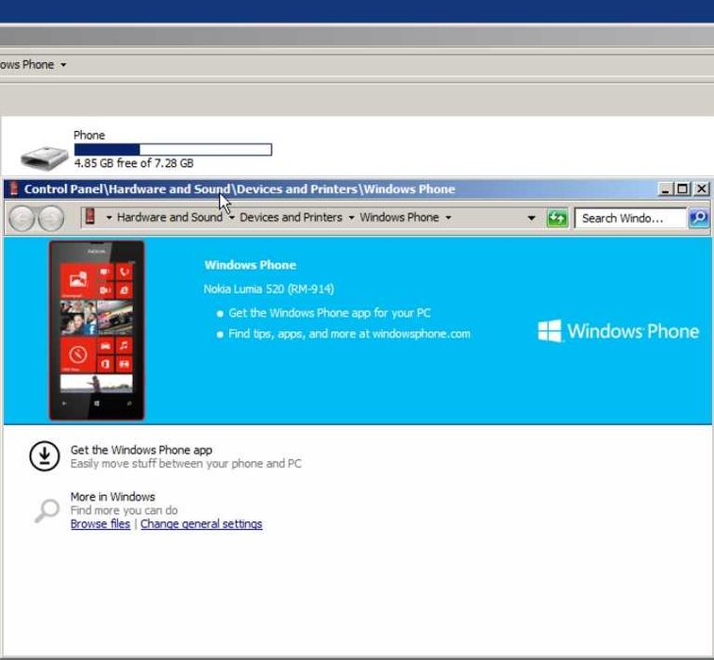The image size is (714, 660).
Task: Click 'Get the Windows Phone app for your PC'
Action: 329,313
